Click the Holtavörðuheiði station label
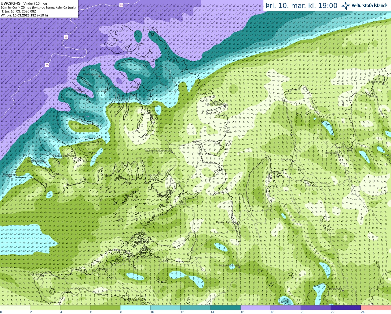The image size is (391, 314). click(229, 266)
